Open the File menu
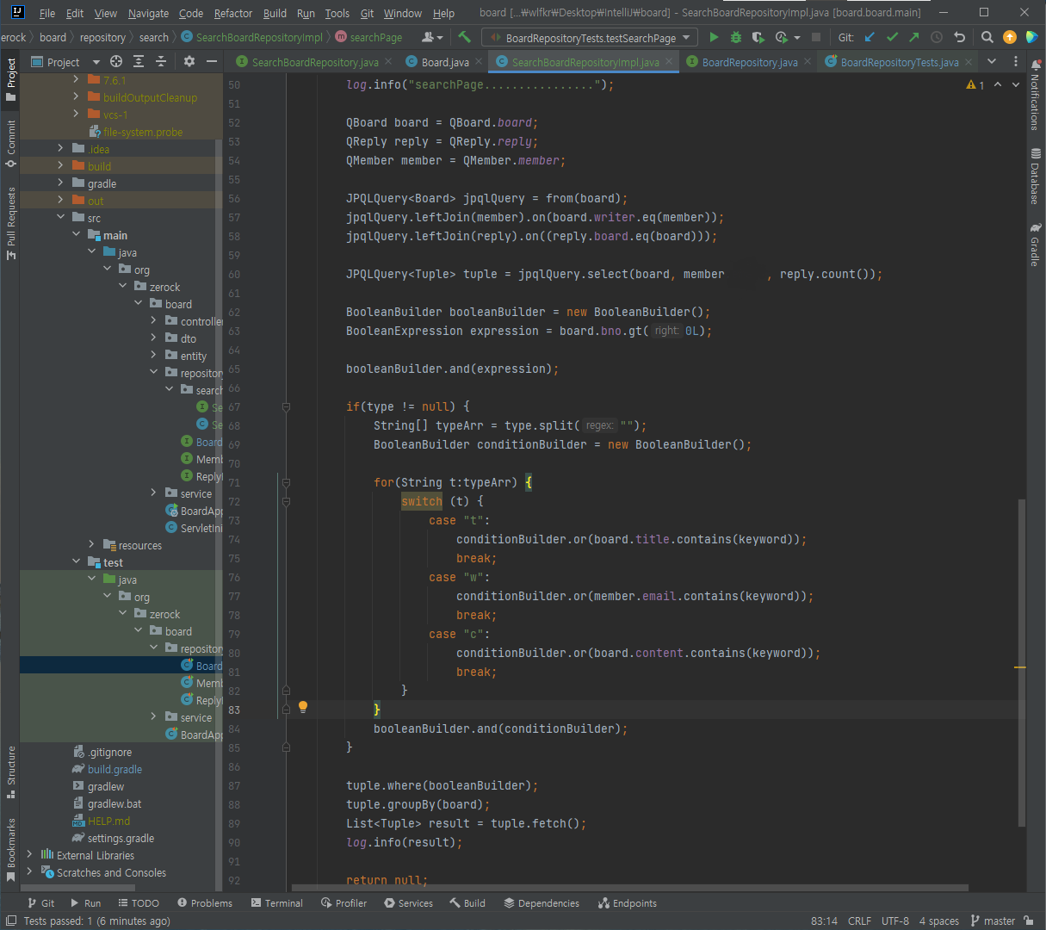Image resolution: width=1046 pixels, height=930 pixels. coord(47,13)
